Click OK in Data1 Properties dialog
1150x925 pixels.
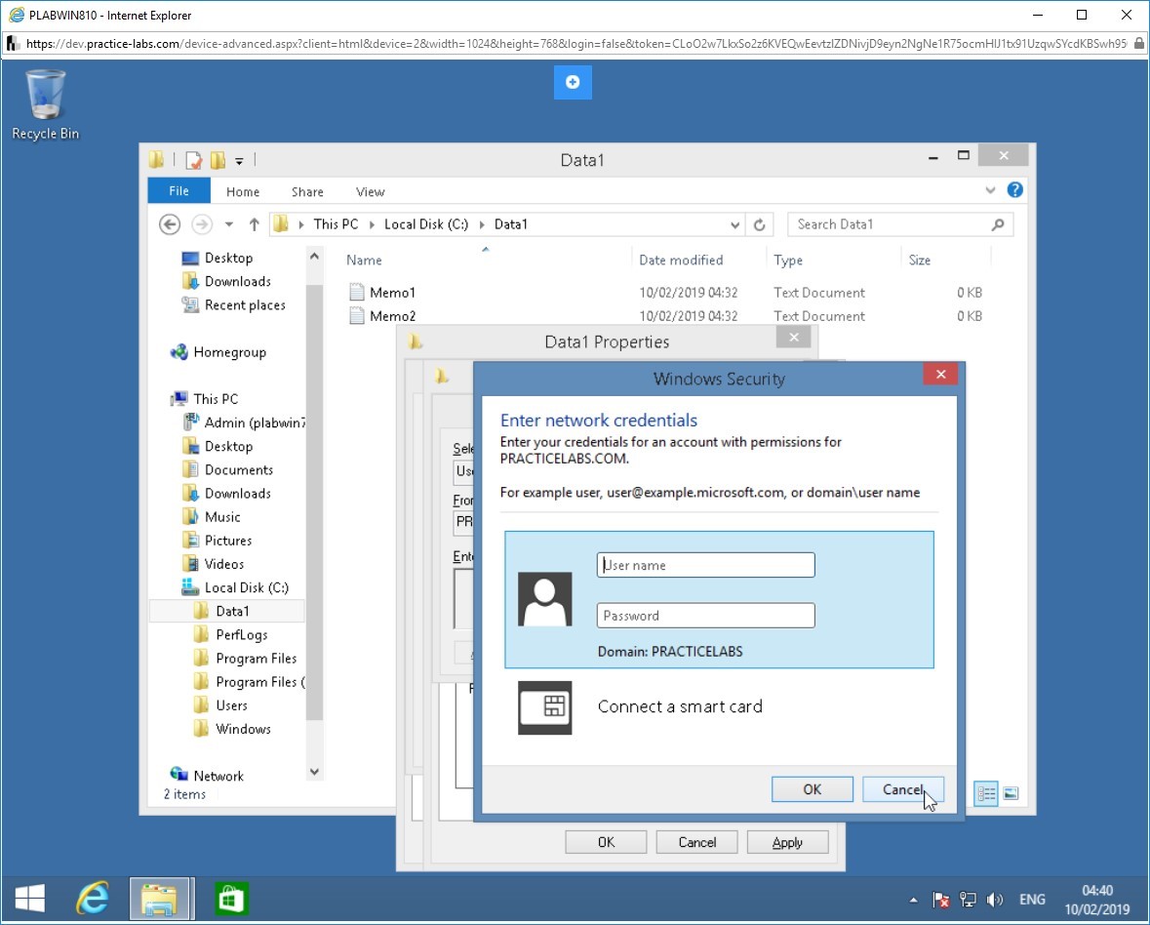tap(606, 842)
